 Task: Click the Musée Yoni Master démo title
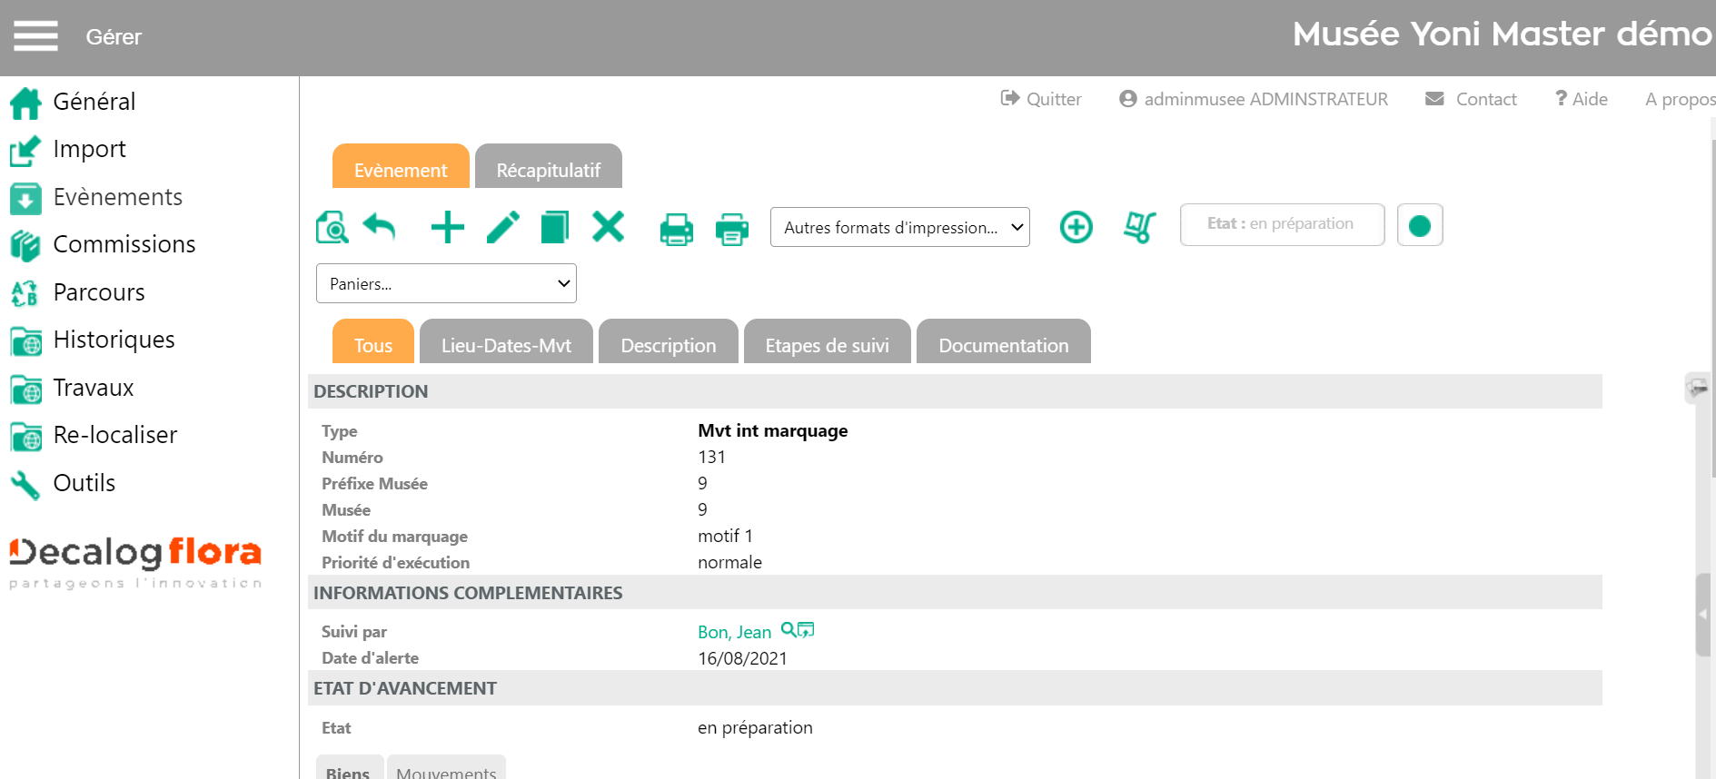click(1503, 35)
